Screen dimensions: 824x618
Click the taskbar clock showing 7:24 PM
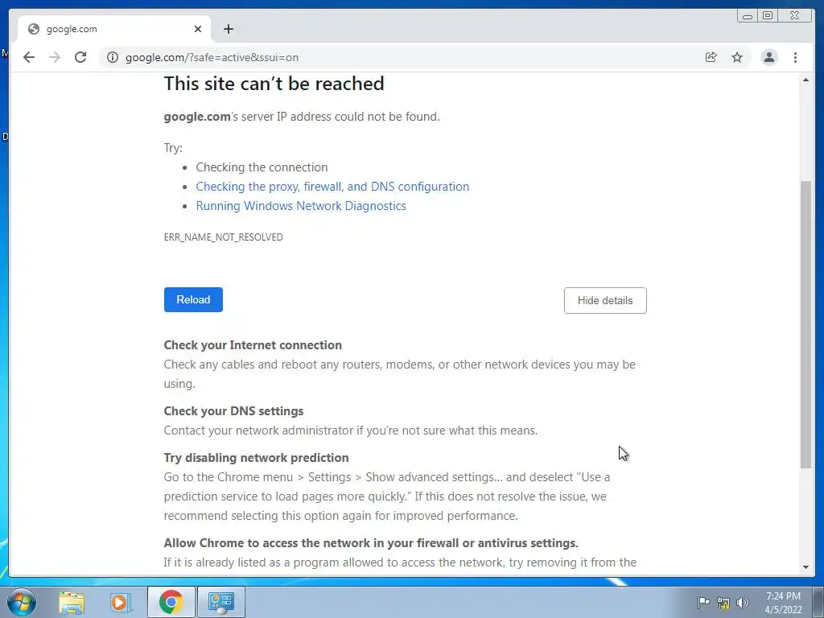[783, 603]
